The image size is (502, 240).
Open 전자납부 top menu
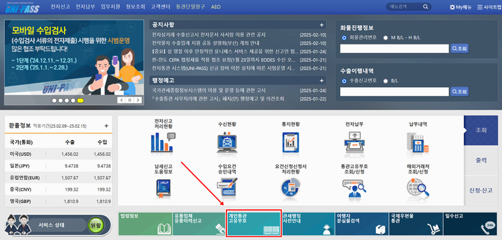coord(85,7)
